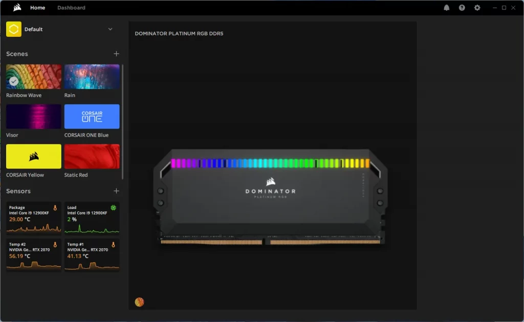
Task: Open the help question mark icon
Action: (x=462, y=8)
